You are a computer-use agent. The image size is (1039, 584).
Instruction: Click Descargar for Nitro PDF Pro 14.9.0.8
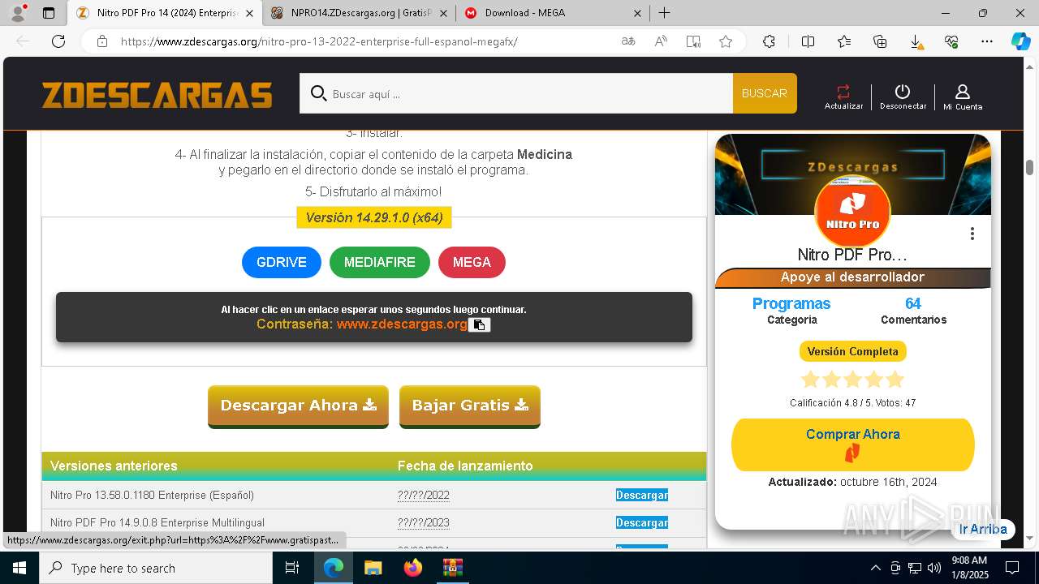(641, 522)
